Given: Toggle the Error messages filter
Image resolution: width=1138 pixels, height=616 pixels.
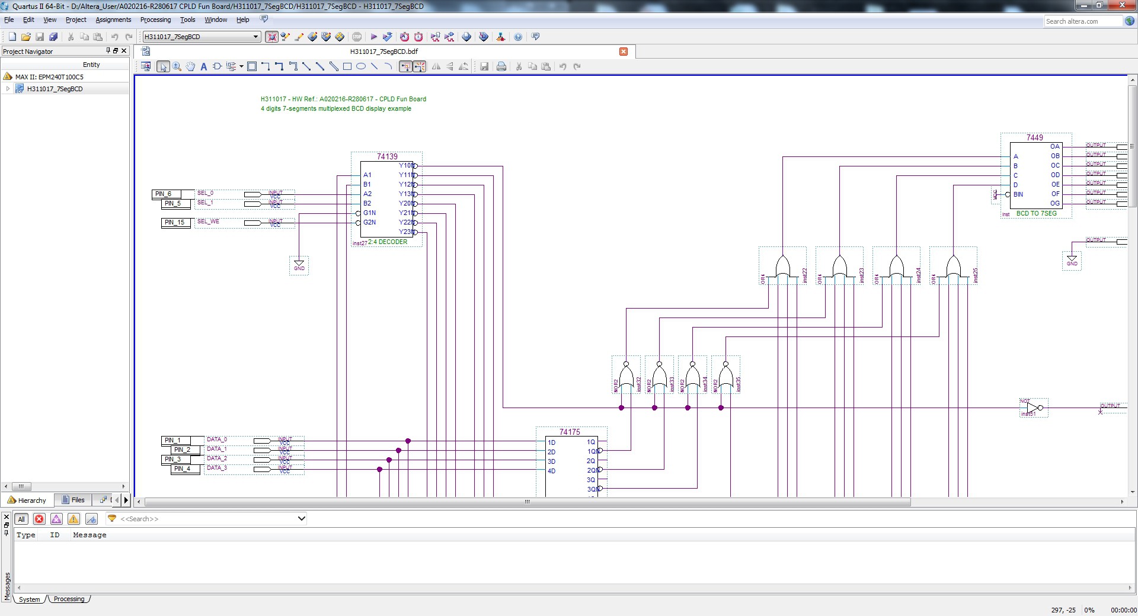Looking at the screenshot, I should (x=39, y=519).
